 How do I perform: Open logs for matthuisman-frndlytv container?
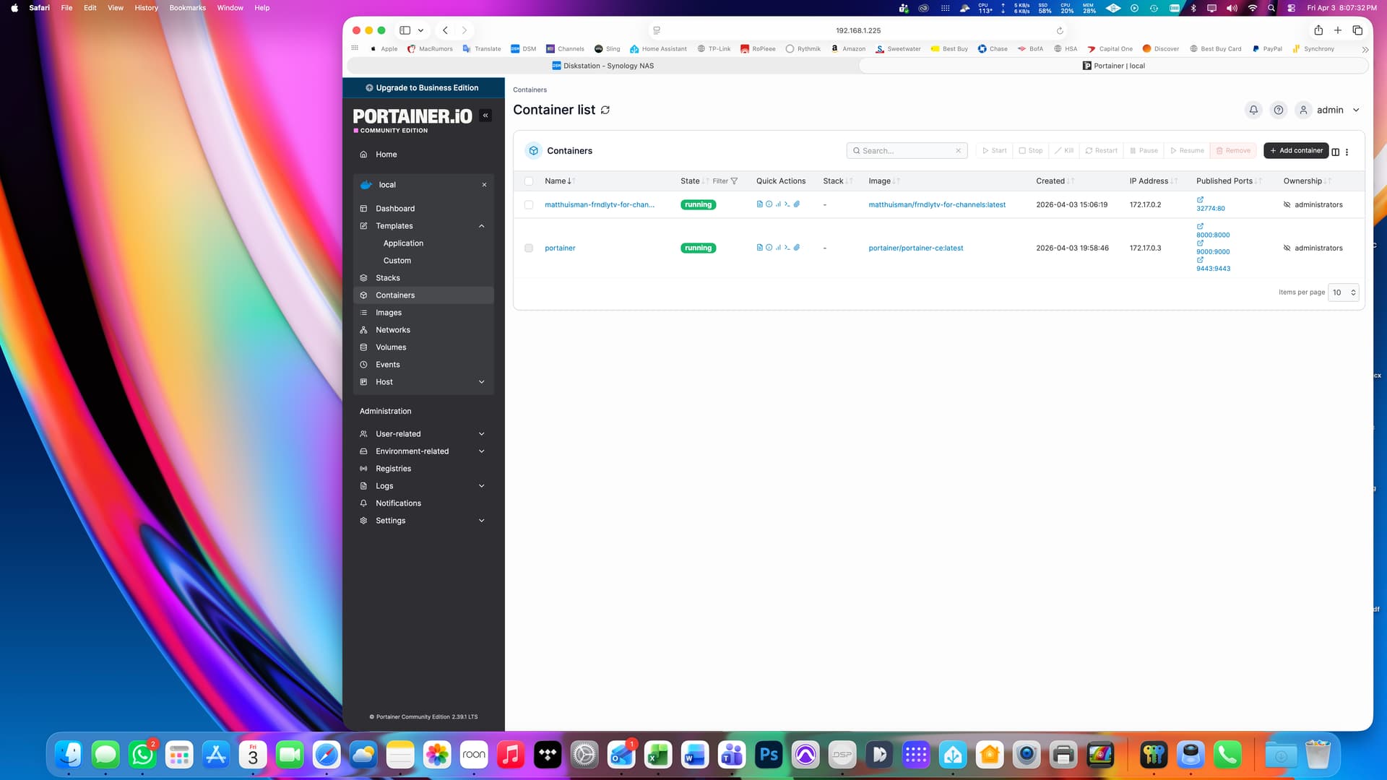coord(759,204)
